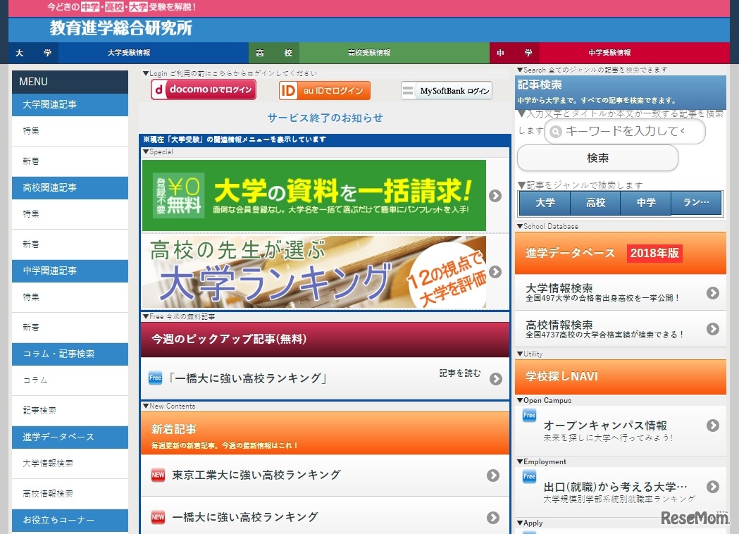The height and width of the screenshot is (534, 739).
Task: Open 中学受験情報 in top navigation
Action: [x=609, y=53]
